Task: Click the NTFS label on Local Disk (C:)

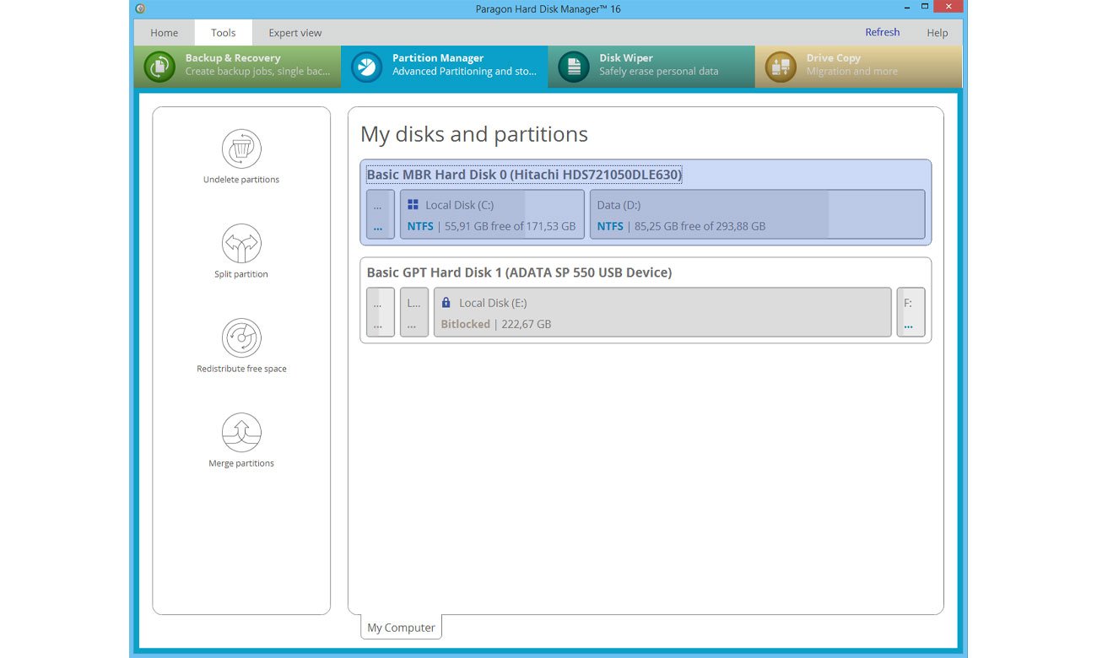Action: point(420,226)
